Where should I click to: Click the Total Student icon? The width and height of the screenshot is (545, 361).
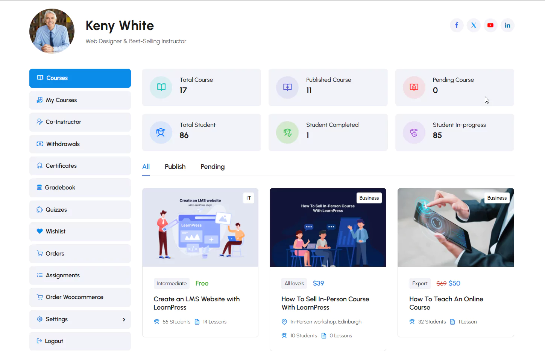coord(161,132)
